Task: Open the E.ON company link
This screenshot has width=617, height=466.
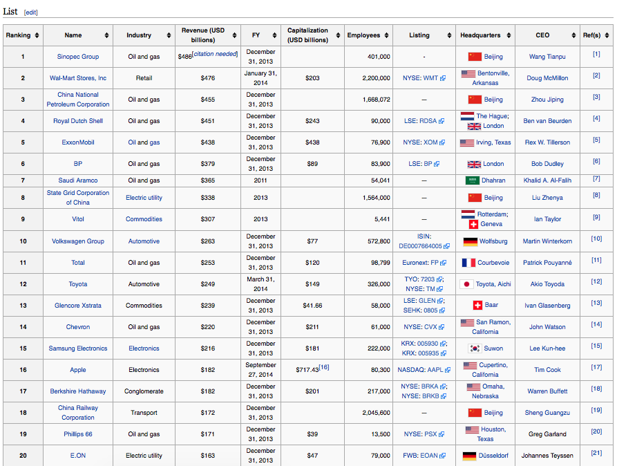Action: point(78,456)
